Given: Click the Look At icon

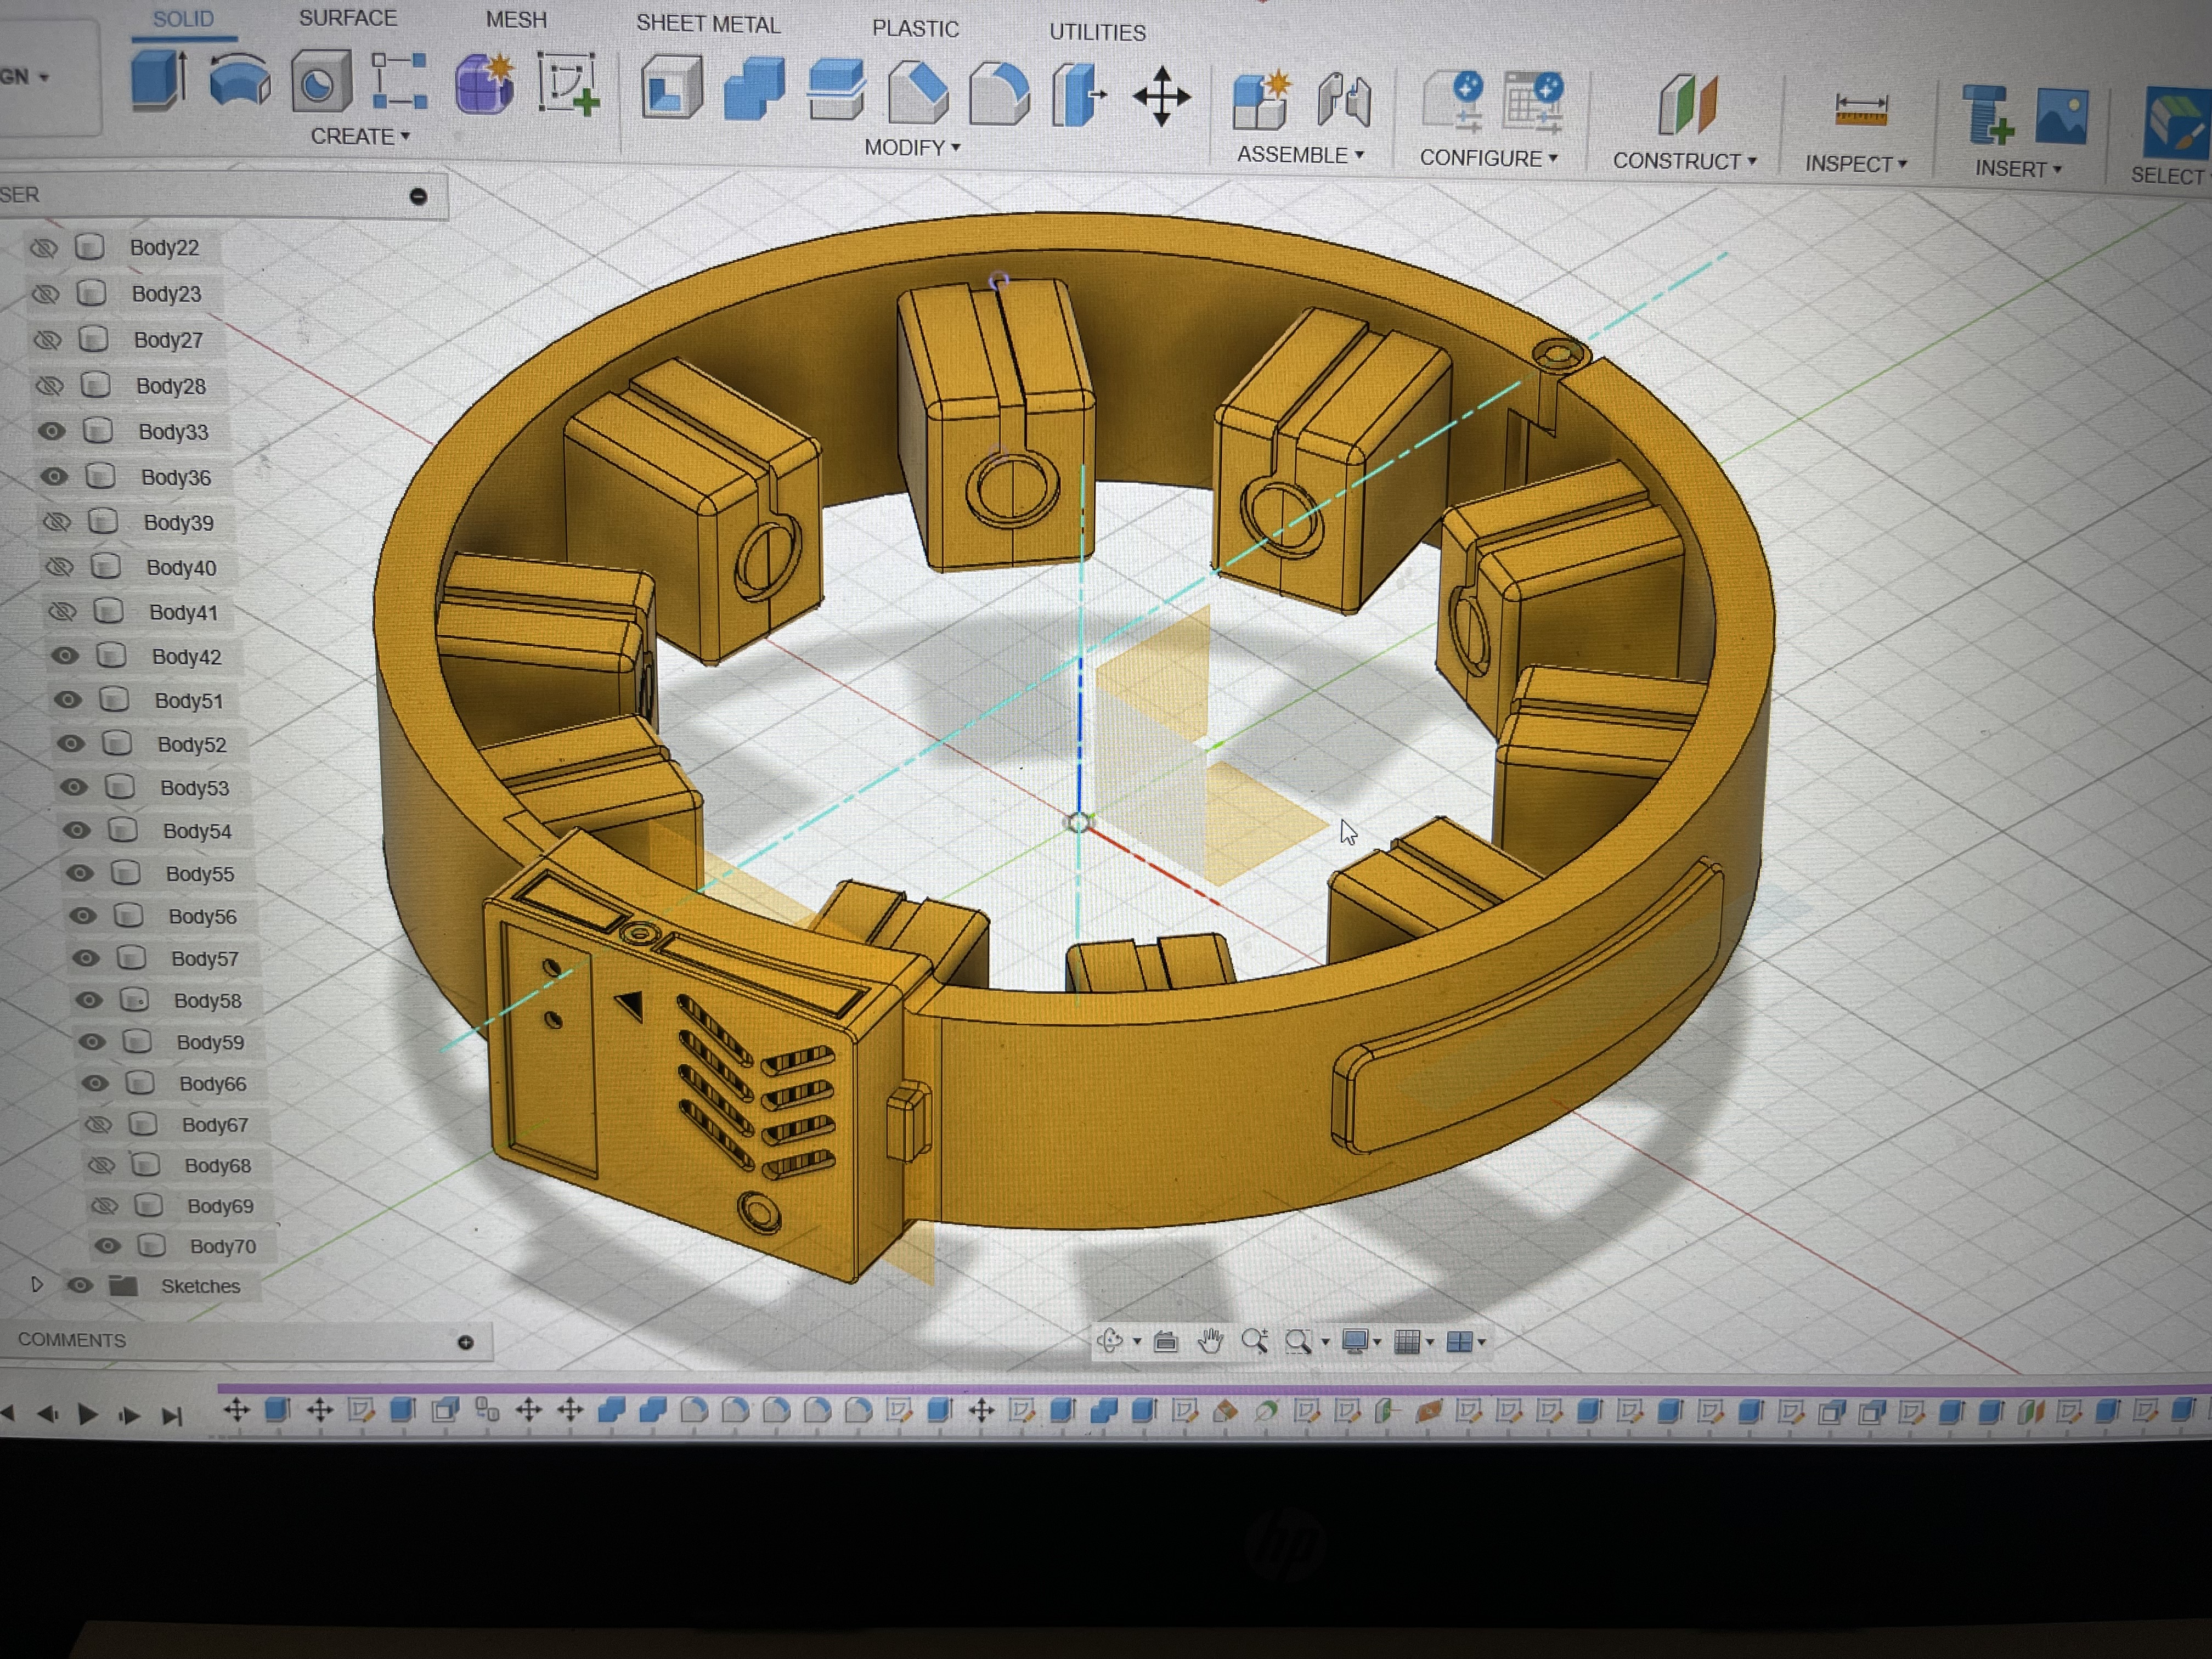Looking at the screenshot, I should pyautogui.click(x=1165, y=1341).
